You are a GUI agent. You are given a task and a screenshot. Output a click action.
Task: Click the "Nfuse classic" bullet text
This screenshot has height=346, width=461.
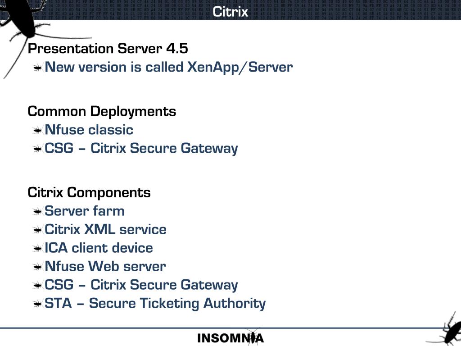[x=89, y=130]
